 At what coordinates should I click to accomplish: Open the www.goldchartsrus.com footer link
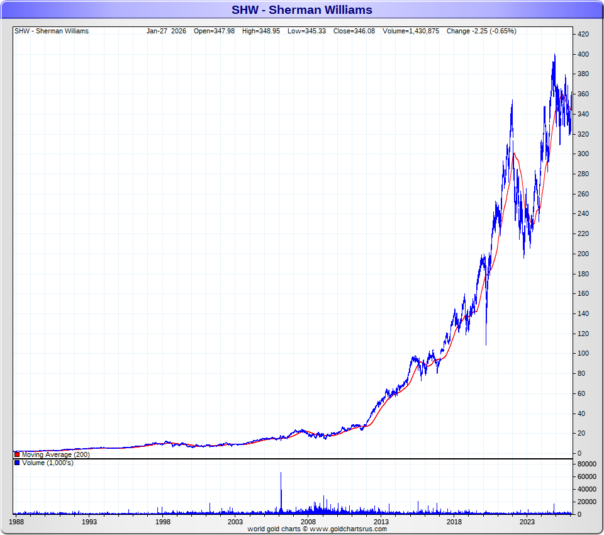click(349, 529)
